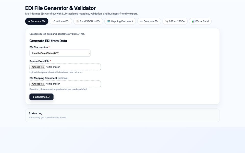Click the Status Log heading
Image resolution: width=245 pixels, height=153 pixels.
point(35,113)
